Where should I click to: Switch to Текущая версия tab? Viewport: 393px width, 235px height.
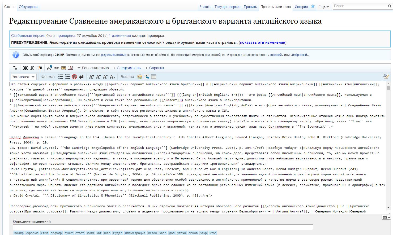click(227, 7)
